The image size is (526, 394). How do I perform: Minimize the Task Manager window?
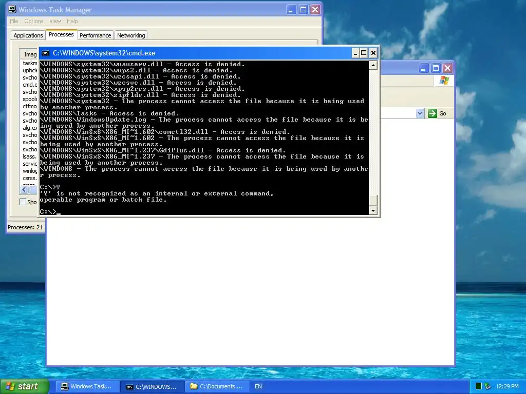291,10
